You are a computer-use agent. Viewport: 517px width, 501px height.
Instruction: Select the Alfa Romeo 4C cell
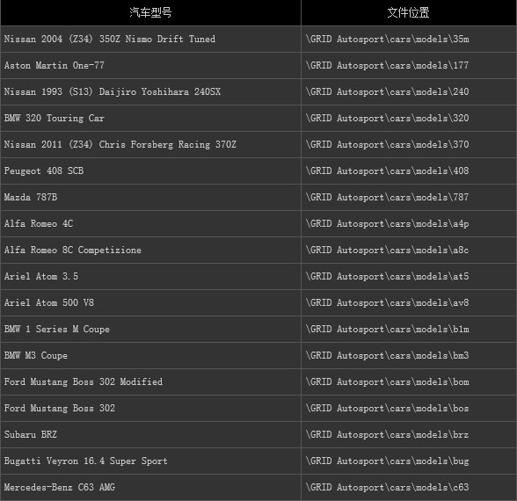tap(150, 224)
